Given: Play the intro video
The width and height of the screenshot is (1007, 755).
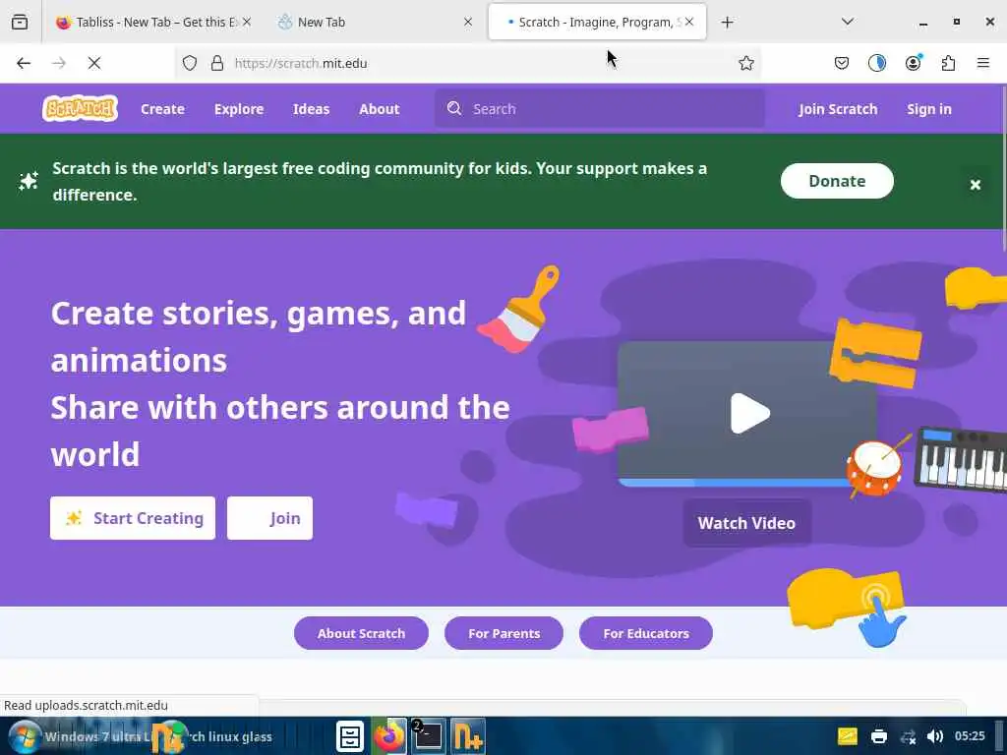Looking at the screenshot, I should [749, 414].
